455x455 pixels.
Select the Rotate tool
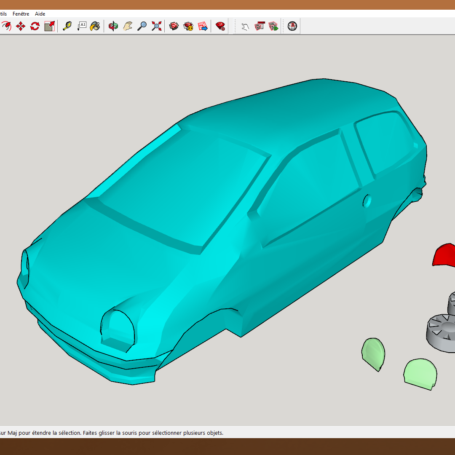[x=35, y=27]
